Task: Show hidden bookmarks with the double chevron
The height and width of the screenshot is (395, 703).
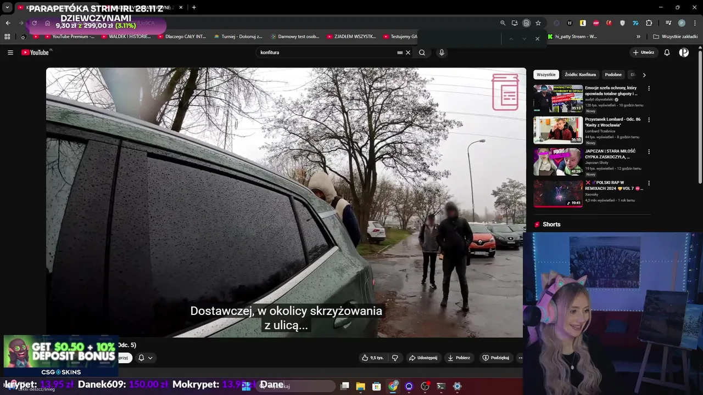Action: pos(638,37)
